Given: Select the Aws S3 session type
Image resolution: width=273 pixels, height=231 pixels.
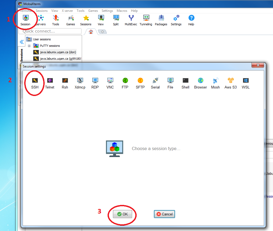Looking at the screenshot, I should click(231, 83).
